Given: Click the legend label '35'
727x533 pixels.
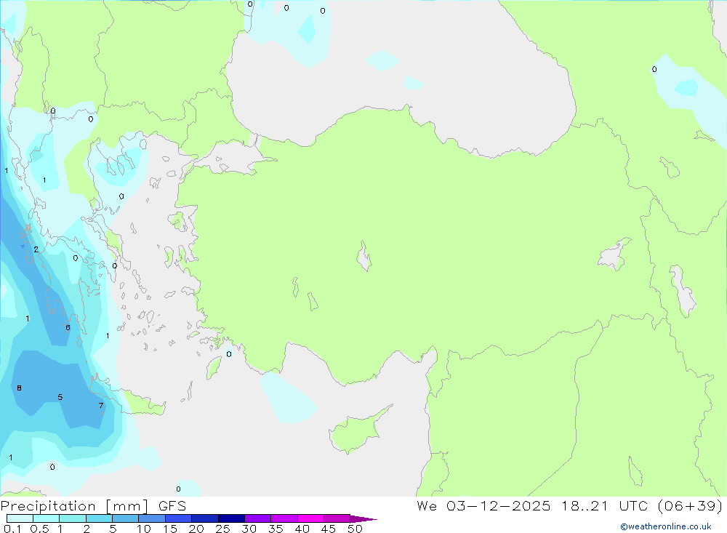Looking at the screenshot, I should tap(276, 529).
